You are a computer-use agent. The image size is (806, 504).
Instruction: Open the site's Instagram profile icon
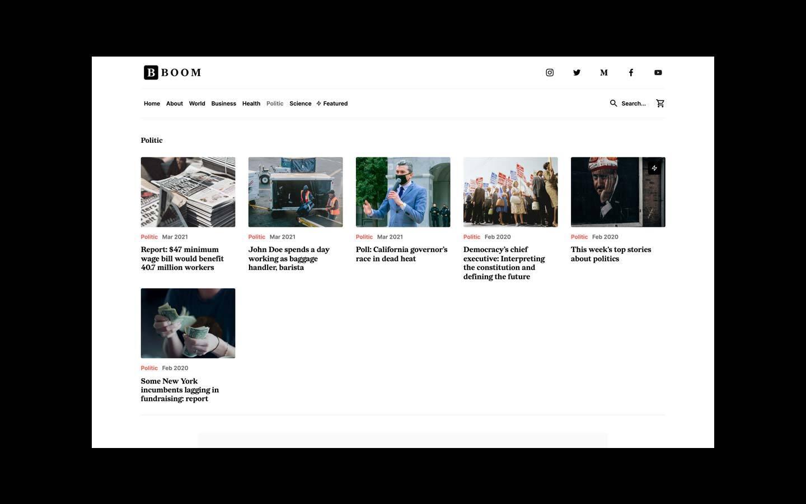point(549,72)
